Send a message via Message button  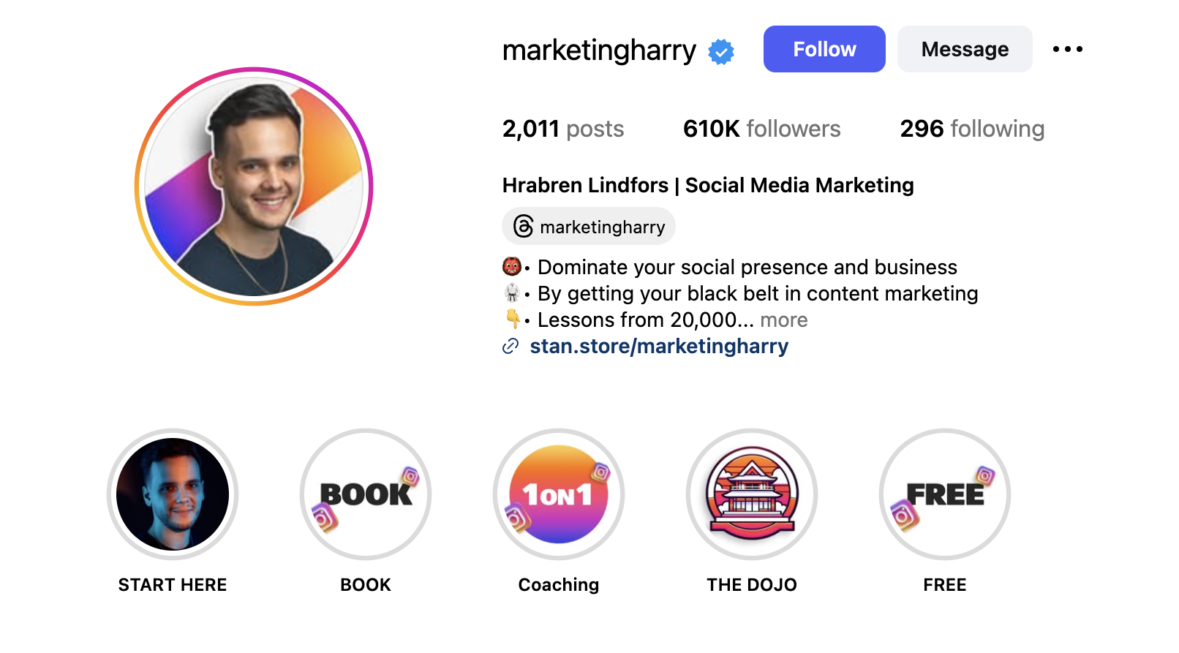pos(965,49)
